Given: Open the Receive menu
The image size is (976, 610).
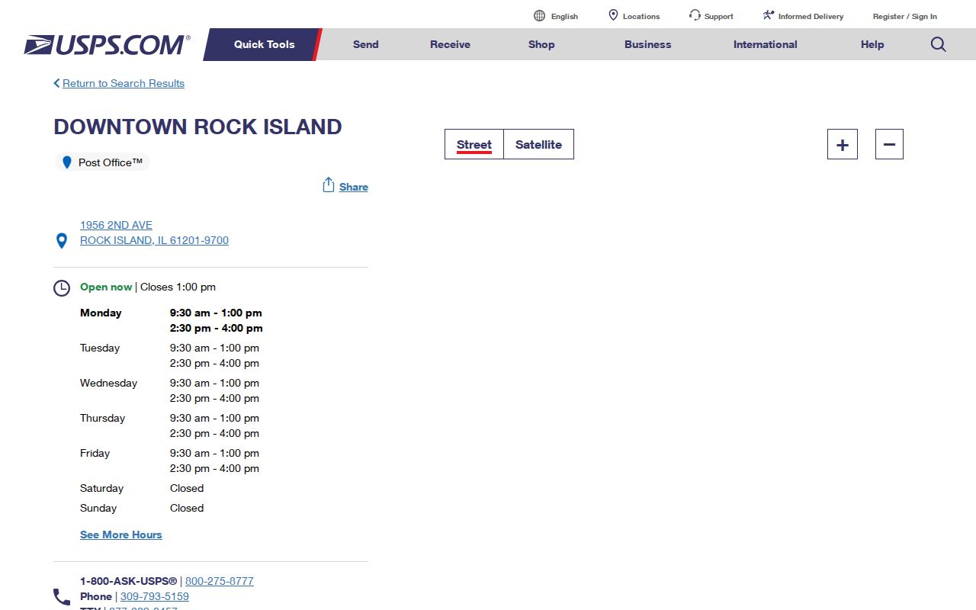Looking at the screenshot, I should pos(450,44).
